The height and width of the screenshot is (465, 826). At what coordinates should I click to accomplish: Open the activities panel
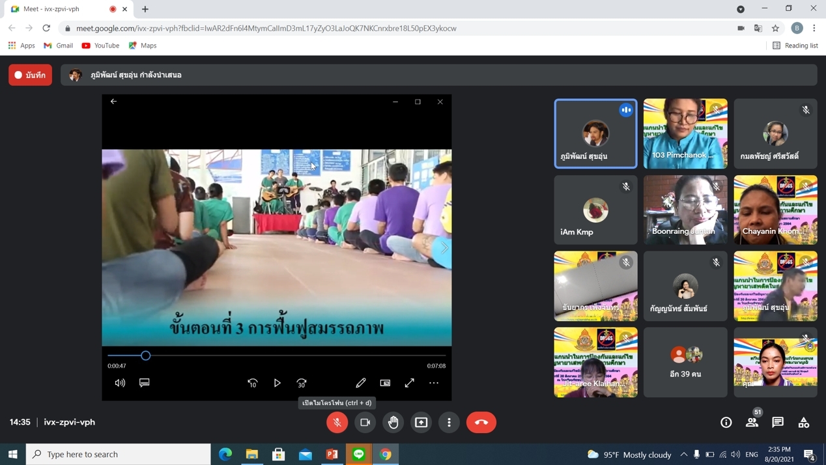pyautogui.click(x=804, y=422)
